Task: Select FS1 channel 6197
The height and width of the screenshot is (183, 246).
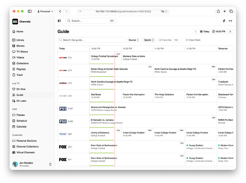Action: pyautogui.click(x=73, y=109)
